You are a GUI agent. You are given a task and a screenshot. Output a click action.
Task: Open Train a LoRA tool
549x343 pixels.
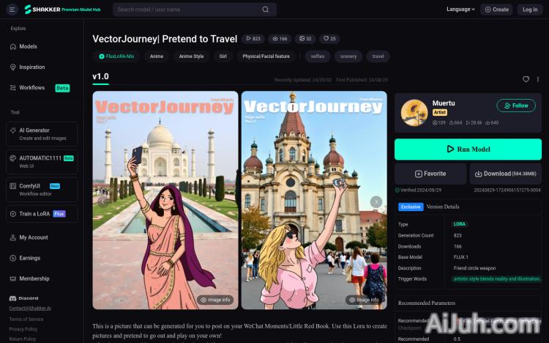(42, 213)
